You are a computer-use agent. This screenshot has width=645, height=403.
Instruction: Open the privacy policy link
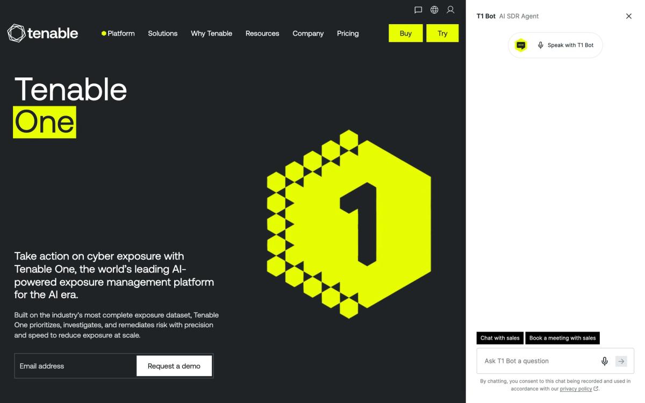579,388
